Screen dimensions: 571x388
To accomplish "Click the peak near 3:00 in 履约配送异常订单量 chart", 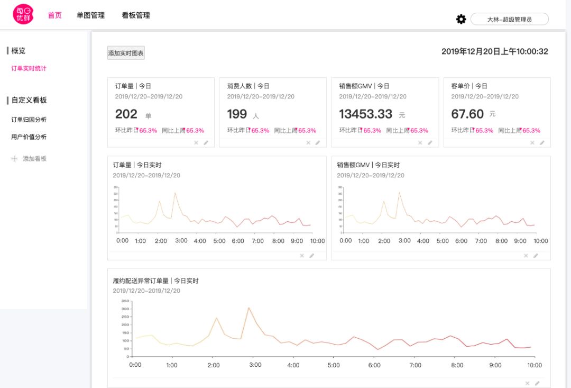I will 248,308.
